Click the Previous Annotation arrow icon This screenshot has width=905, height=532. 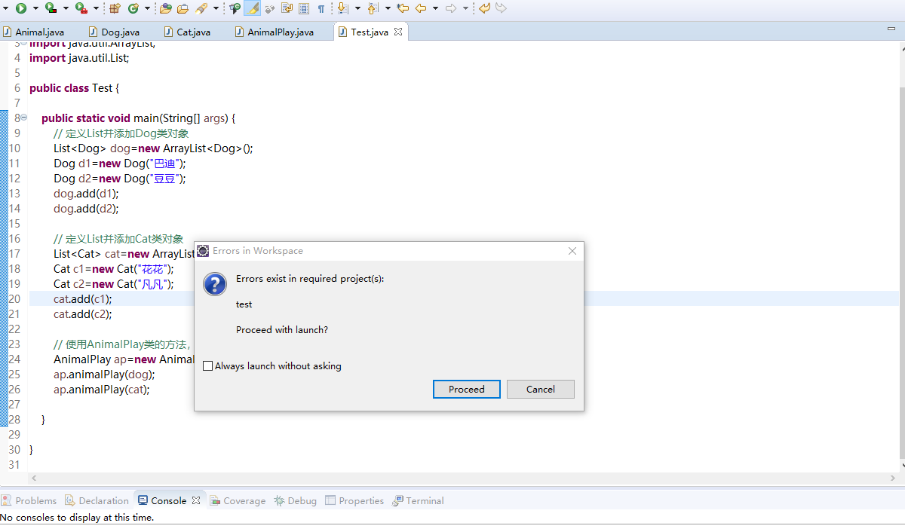pos(373,8)
